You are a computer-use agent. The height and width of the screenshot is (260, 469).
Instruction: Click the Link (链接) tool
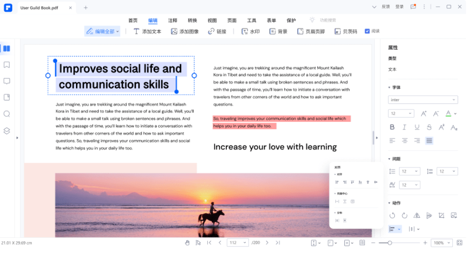point(217,31)
